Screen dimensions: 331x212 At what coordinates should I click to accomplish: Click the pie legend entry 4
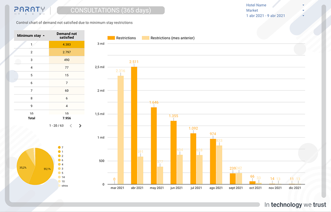pos(61,164)
